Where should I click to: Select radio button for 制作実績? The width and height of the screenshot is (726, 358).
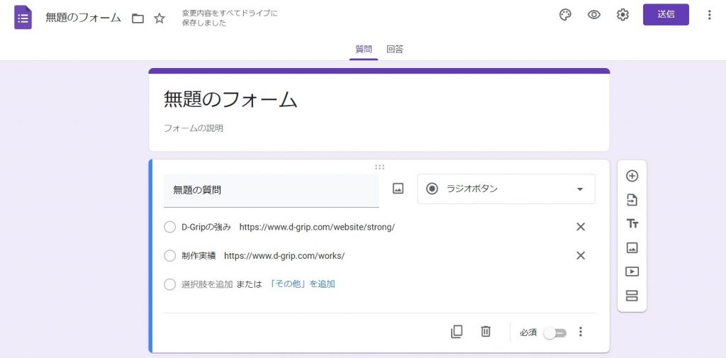click(170, 256)
